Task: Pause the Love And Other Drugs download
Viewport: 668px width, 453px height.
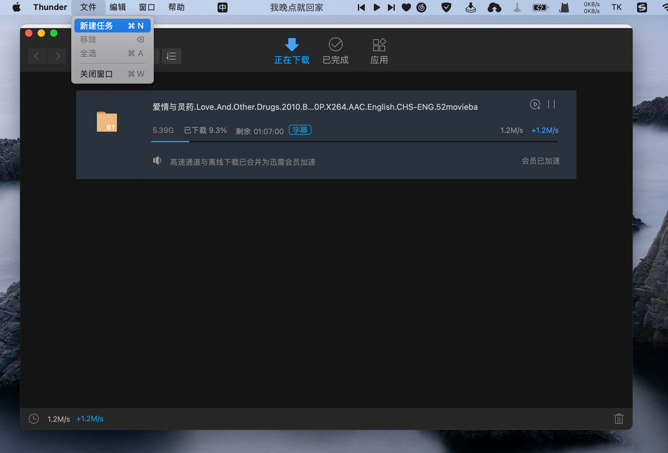Action: pos(551,104)
